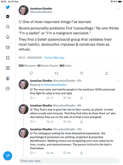Share the 3/ reply tweet
This screenshot has height=165, width=123.
tap(81, 121)
